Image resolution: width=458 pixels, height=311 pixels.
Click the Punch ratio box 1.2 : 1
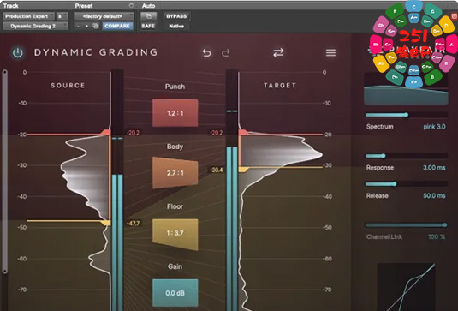point(175,113)
